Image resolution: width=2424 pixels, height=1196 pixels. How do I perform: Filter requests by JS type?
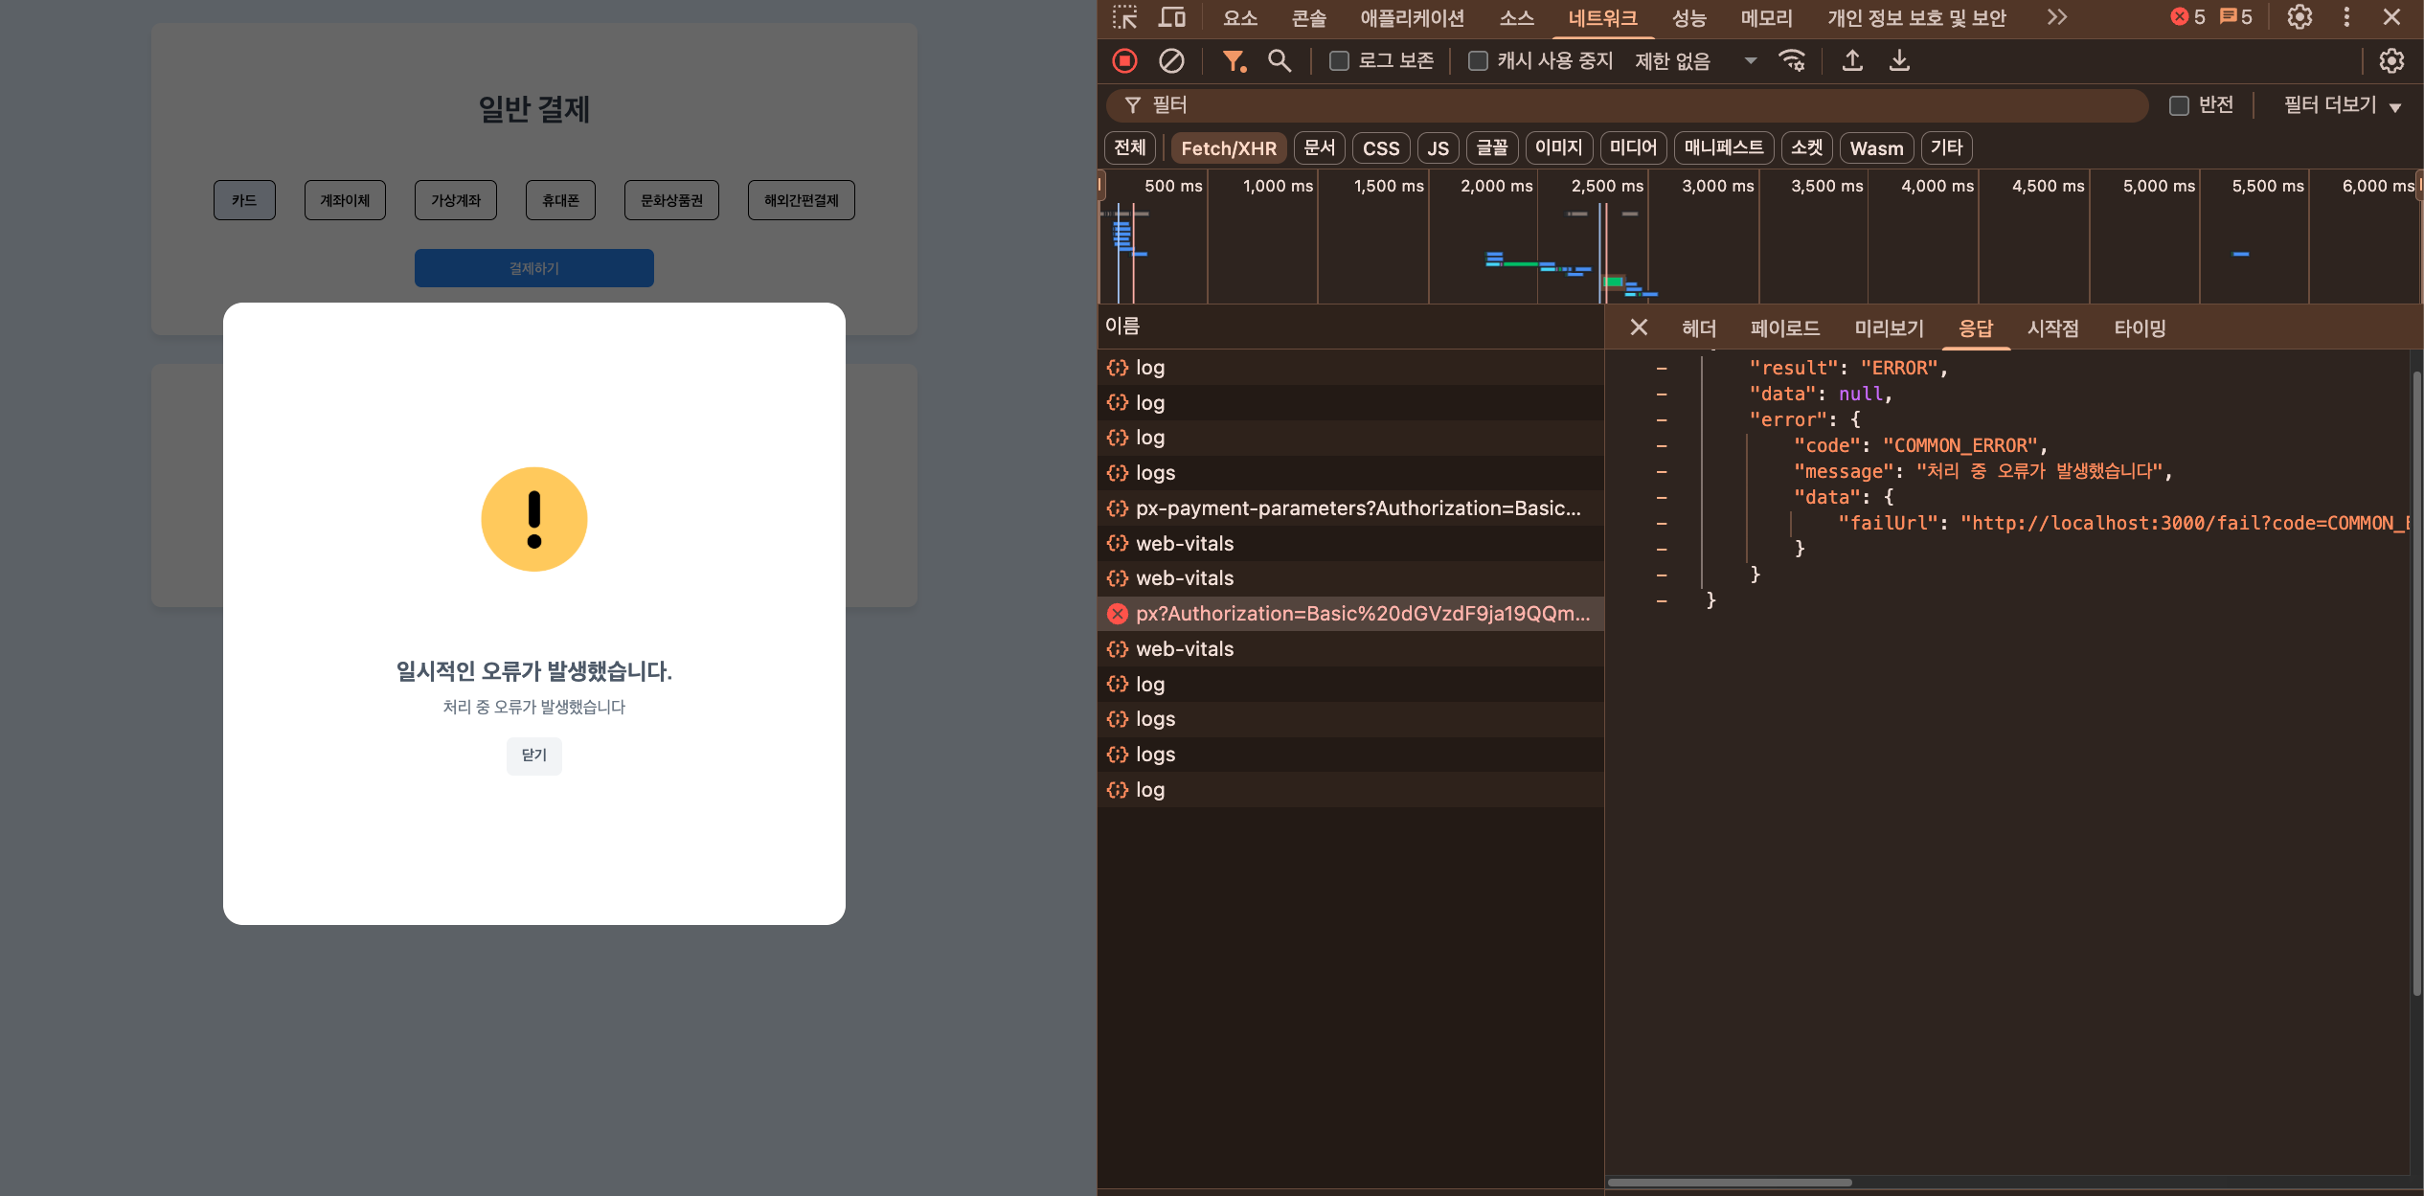click(1438, 147)
